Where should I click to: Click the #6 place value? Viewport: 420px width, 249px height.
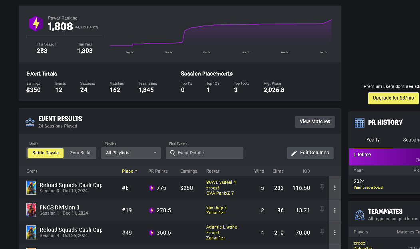125,188
